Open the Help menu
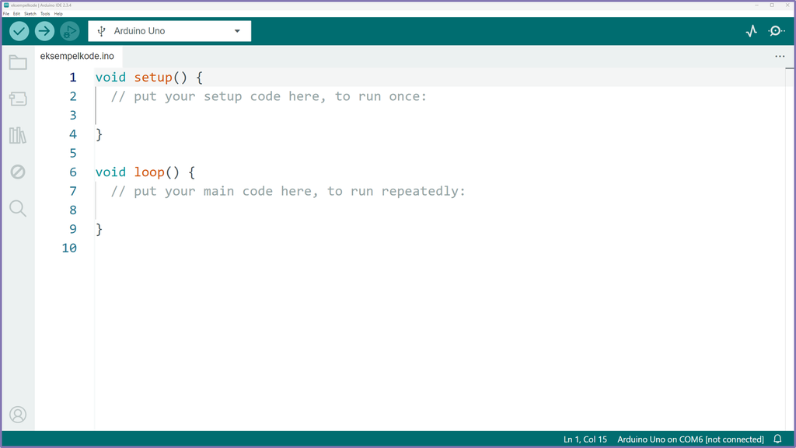Viewport: 796px width, 448px height. pyautogui.click(x=58, y=14)
